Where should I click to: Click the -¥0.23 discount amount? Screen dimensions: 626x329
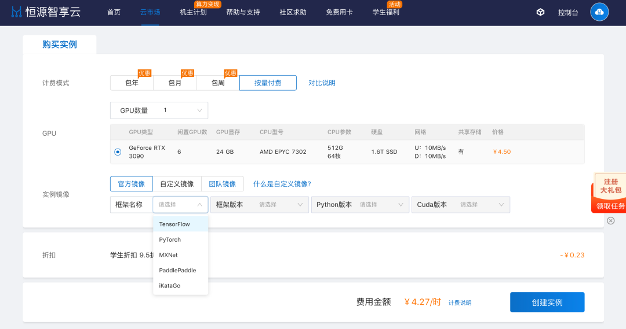572,255
